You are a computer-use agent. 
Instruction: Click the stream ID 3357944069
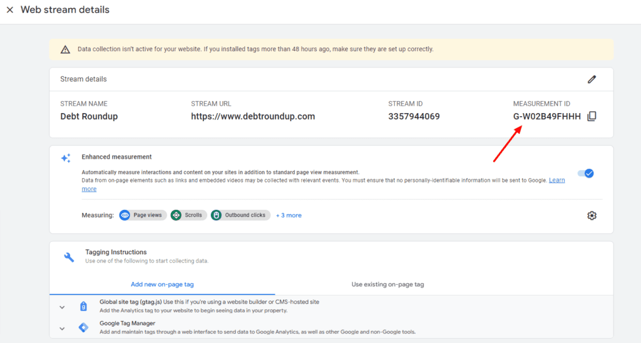(414, 116)
